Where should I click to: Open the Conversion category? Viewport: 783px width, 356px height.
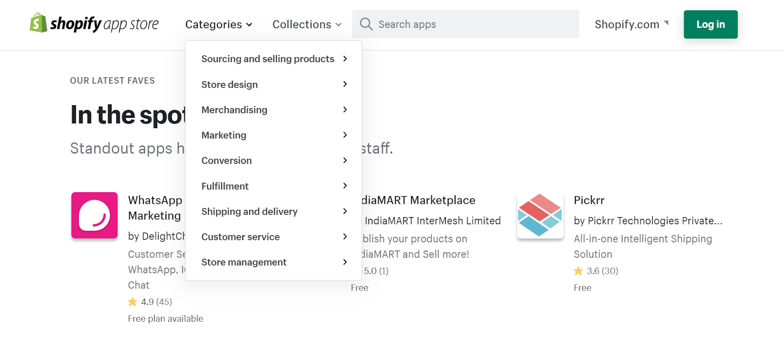227,161
